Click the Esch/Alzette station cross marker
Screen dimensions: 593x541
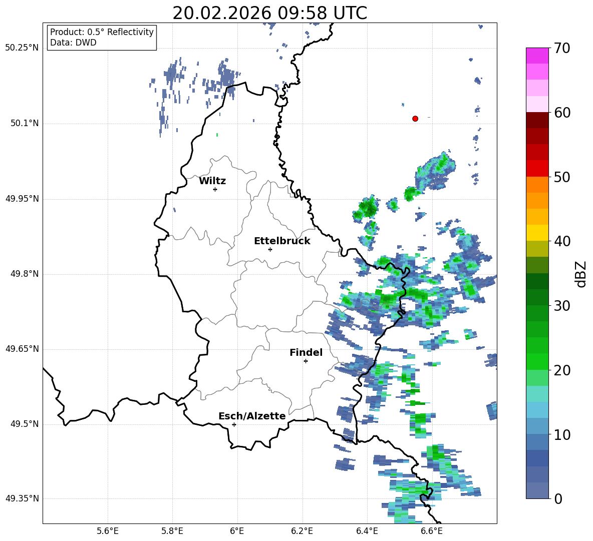click(x=234, y=424)
